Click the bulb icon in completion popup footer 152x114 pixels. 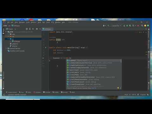[118, 88]
